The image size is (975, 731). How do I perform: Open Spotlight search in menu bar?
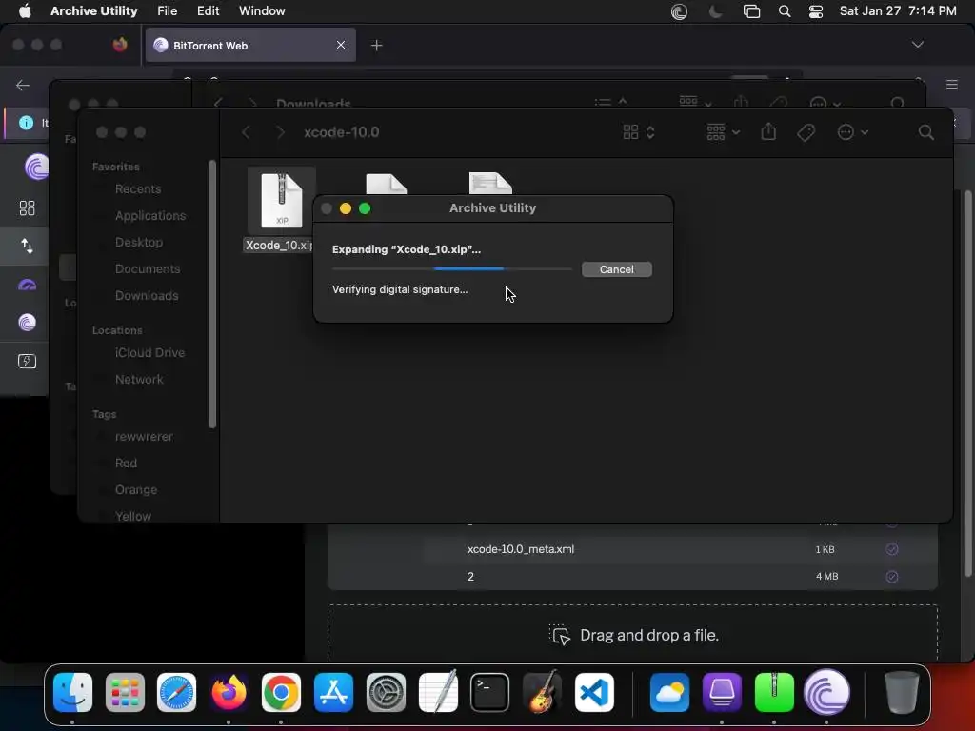point(785,11)
